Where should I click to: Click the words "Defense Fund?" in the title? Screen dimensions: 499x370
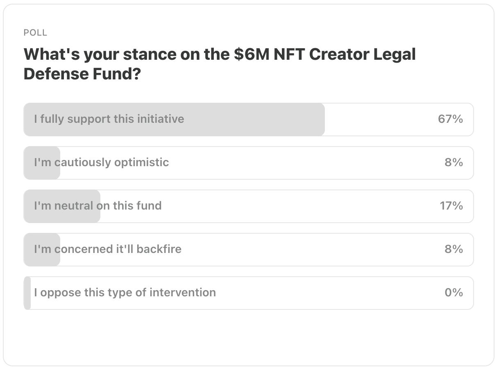[x=82, y=74]
